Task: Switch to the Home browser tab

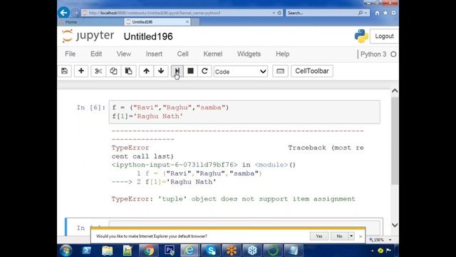Action: click(x=90, y=22)
